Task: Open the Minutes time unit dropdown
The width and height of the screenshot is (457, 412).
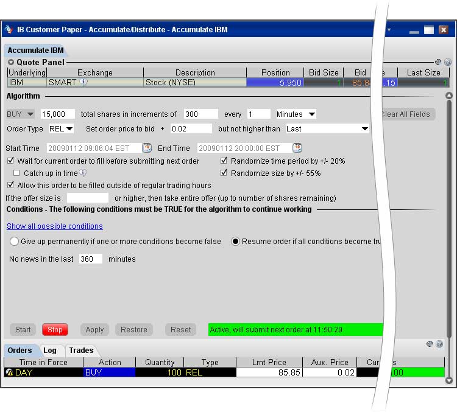Action: 296,114
